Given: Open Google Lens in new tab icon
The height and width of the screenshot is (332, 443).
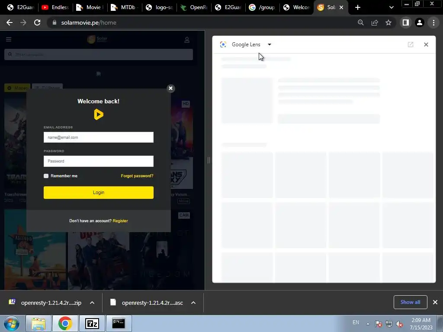Looking at the screenshot, I should click(411, 45).
